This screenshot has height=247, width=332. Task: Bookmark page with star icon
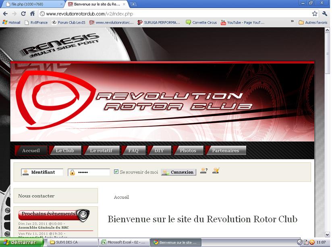pos(315,14)
